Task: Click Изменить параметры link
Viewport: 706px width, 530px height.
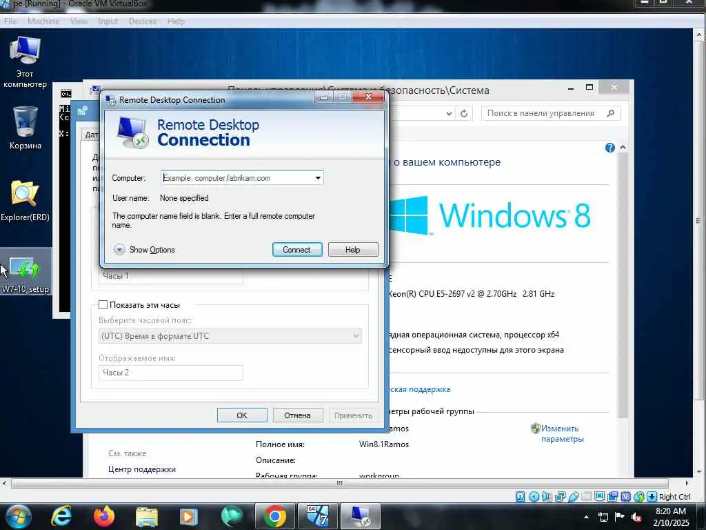Action: [x=562, y=433]
